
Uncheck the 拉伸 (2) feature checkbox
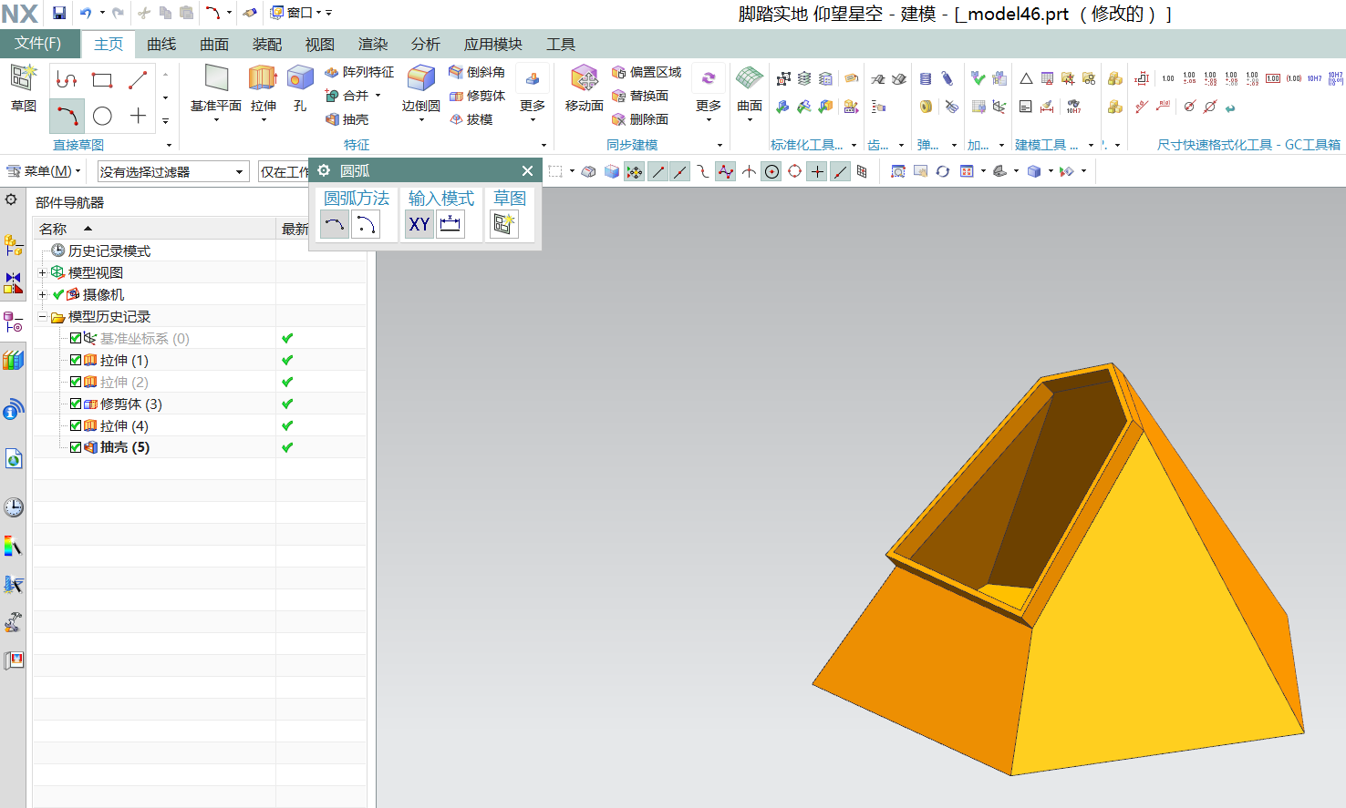(76, 382)
